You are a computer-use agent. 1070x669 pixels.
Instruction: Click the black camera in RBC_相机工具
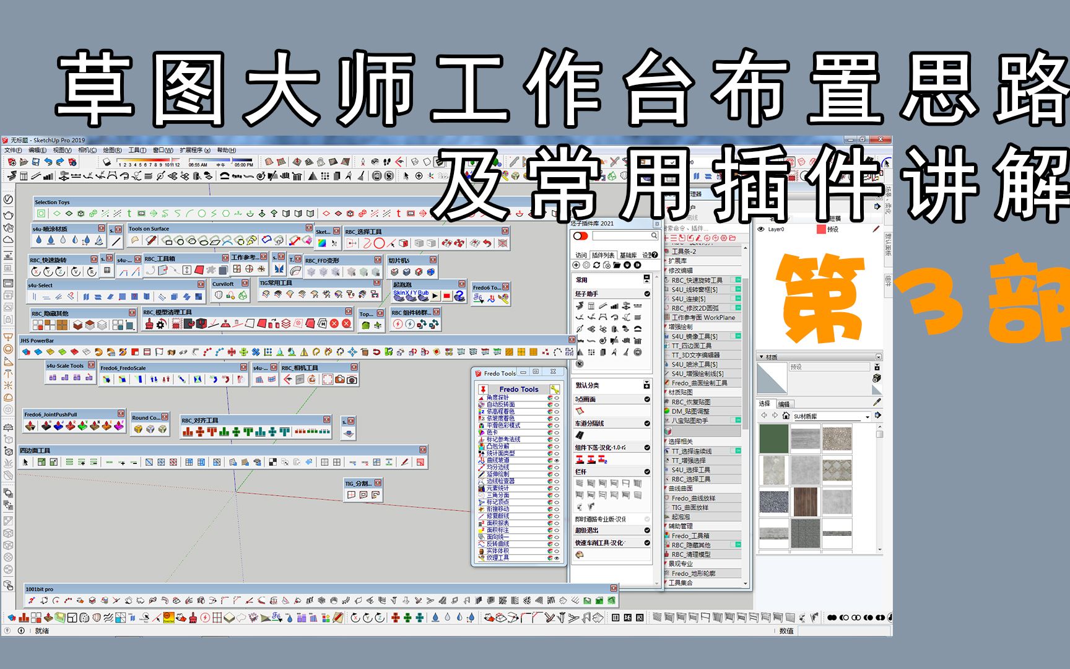[352, 380]
